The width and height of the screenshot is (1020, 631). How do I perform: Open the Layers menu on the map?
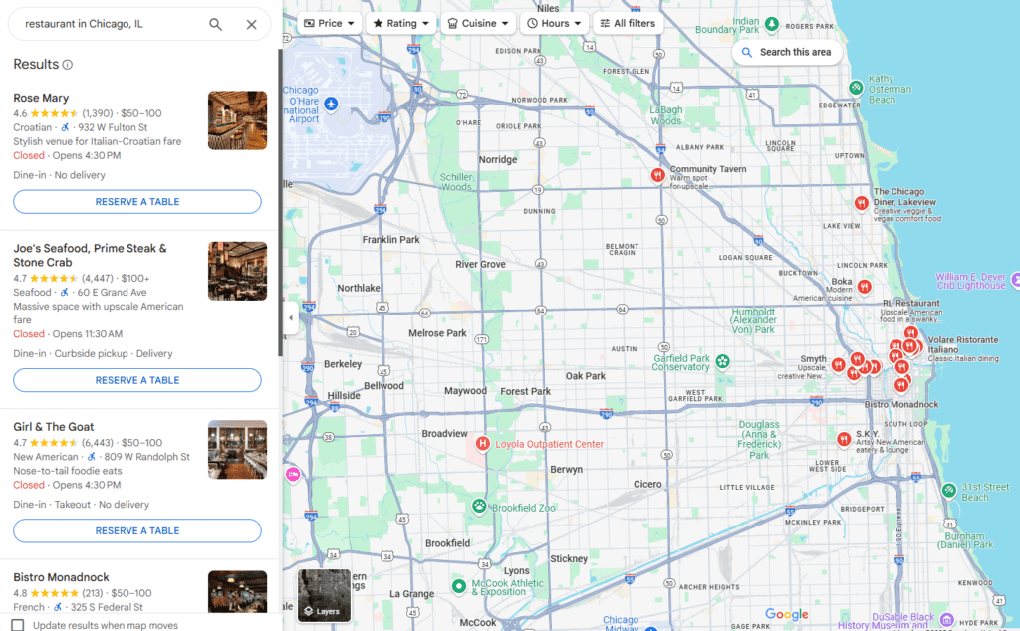pyautogui.click(x=323, y=595)
